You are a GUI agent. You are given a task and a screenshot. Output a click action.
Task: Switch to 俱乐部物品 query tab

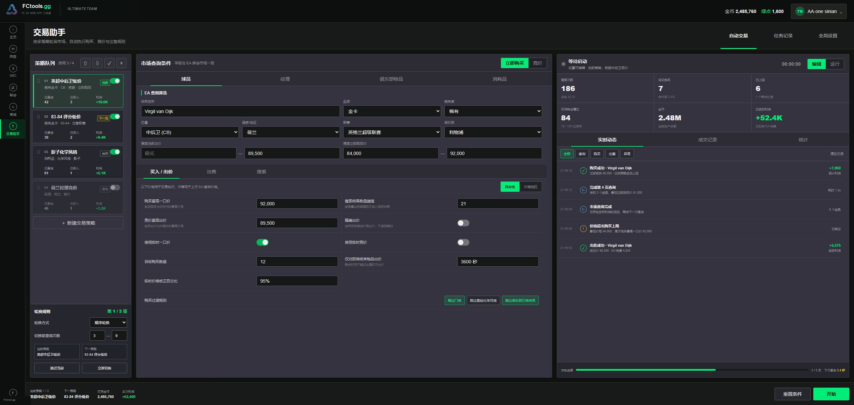pyautogui.click(x=391, y=79)
